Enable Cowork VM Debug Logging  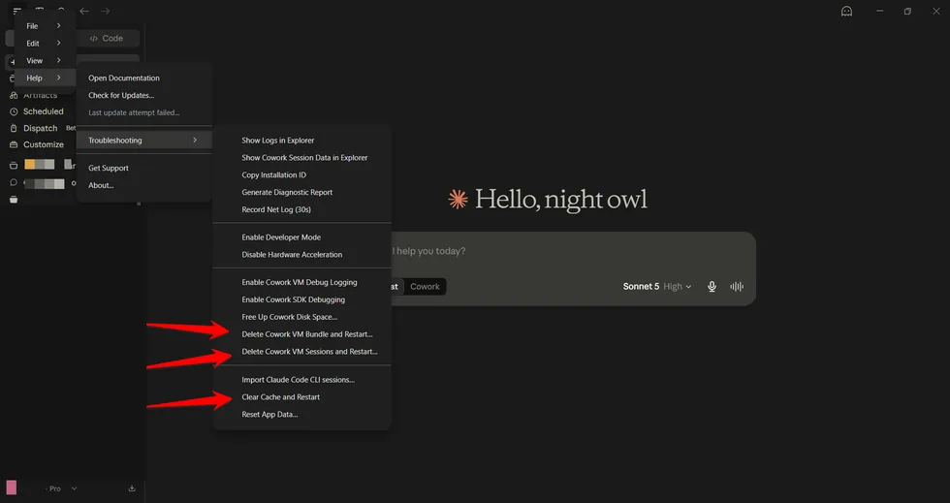301,282
